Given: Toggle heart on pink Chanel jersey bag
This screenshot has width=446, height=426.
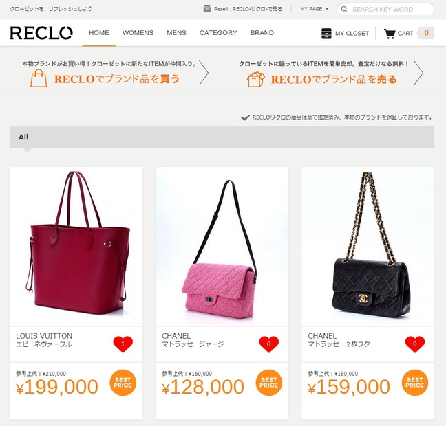Looking at the screenshot, I should tap(269, 344).
